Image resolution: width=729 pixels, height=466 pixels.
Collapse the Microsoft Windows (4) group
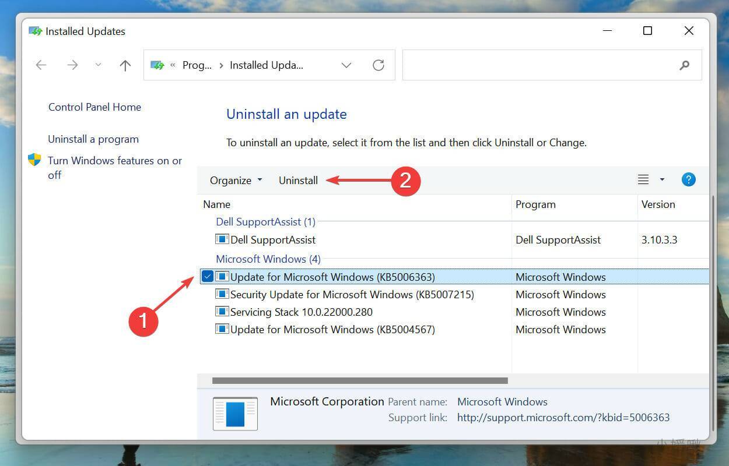click(268, 259)
